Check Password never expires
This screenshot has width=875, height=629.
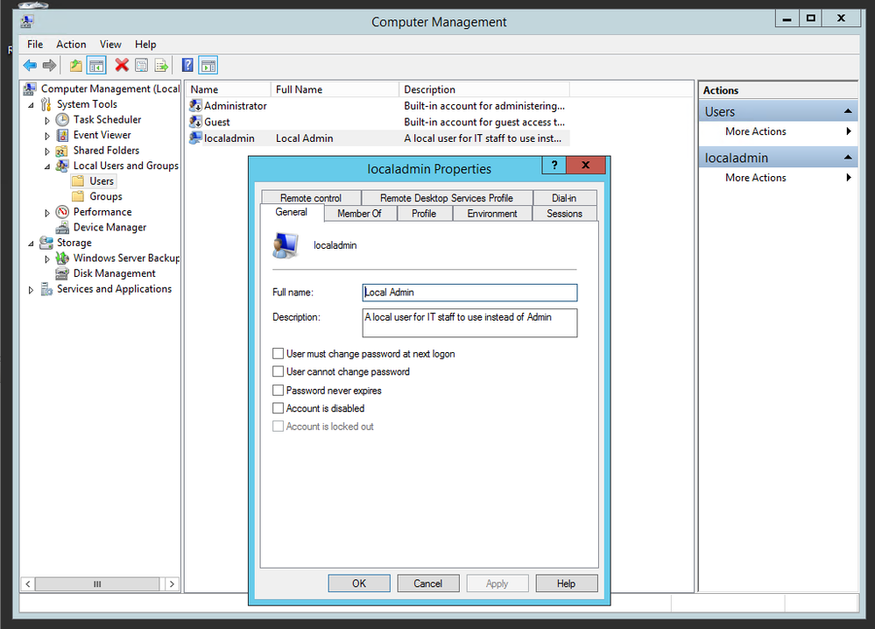click(x=278, y=390)
